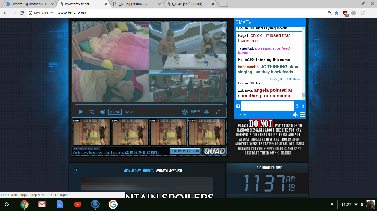
Task: Click the globe extension icon
Action: click(354, 13)
